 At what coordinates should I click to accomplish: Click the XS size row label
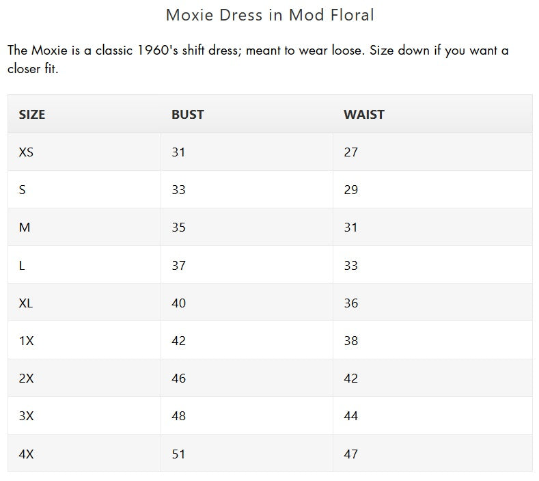tap(26, 152)
